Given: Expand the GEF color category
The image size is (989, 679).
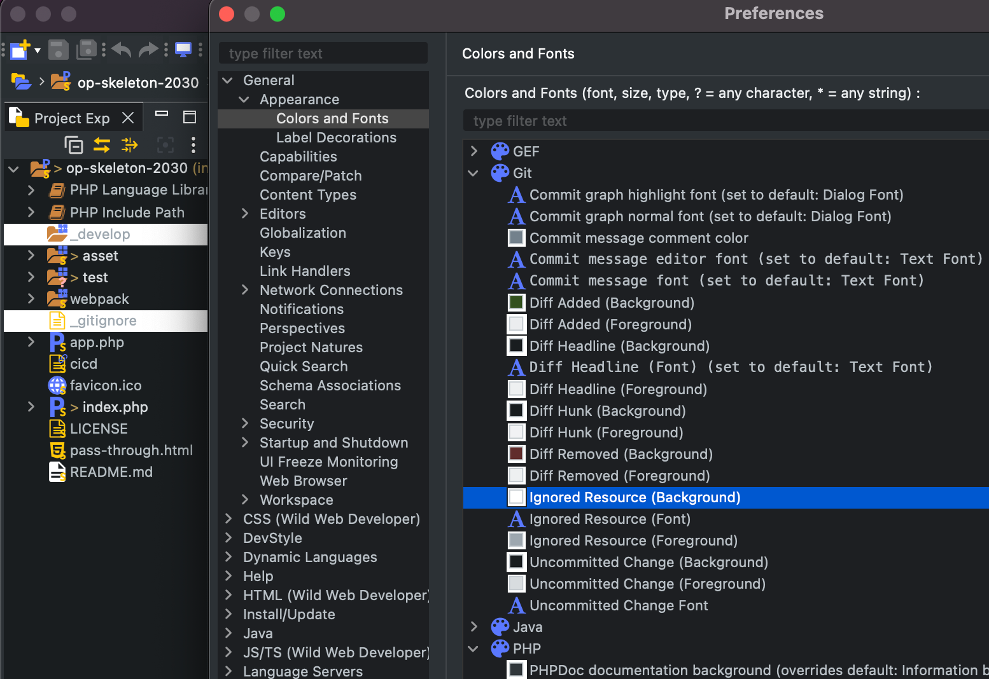Looking at the screenshot, I should pos(474,151).
